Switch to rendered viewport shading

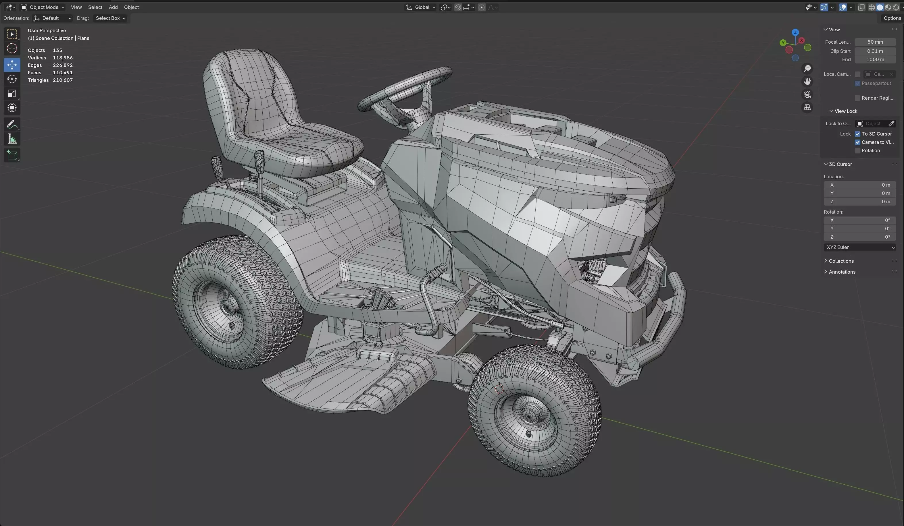pos(896,7)
